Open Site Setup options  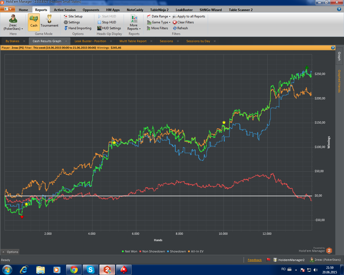pos(73,16)
